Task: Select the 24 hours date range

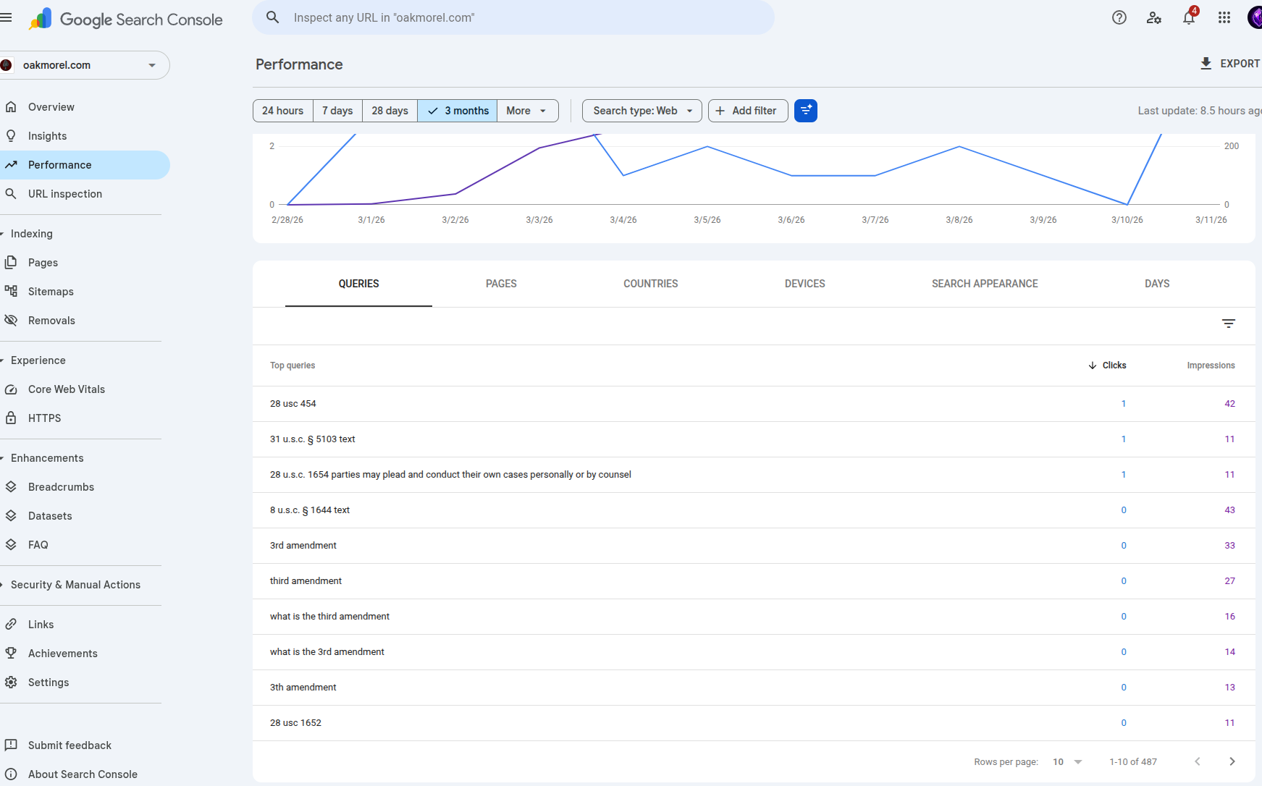Action: click(x=282, y=111)
